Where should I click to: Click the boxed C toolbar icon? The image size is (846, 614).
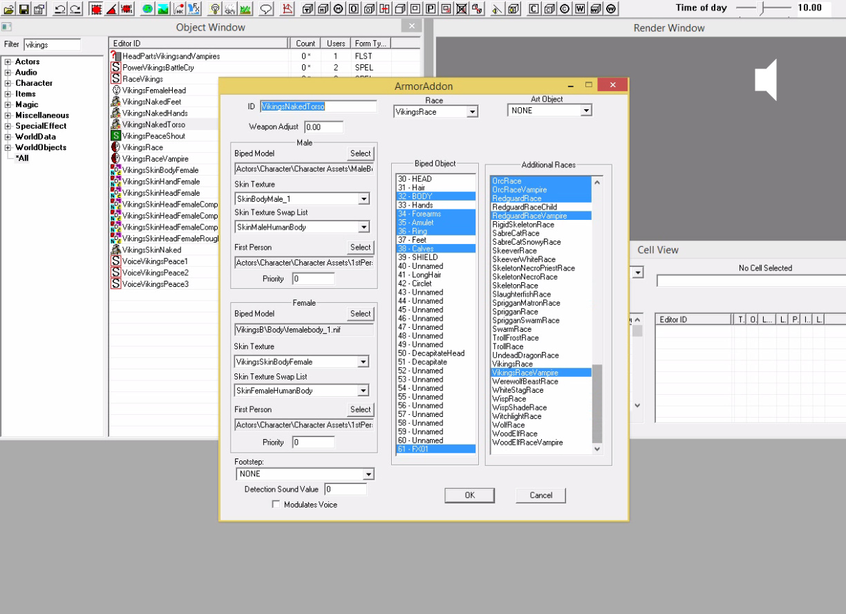click(534, 9)
